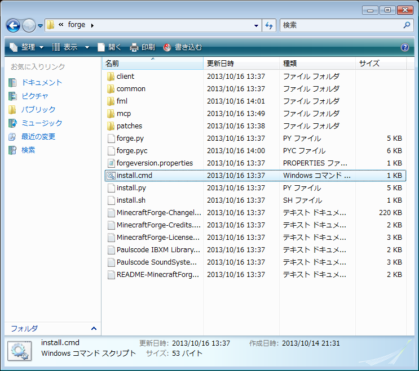Screen dimensions: 419x371
Task: Go back with the blue Back arrow
Action: (13, 25)
